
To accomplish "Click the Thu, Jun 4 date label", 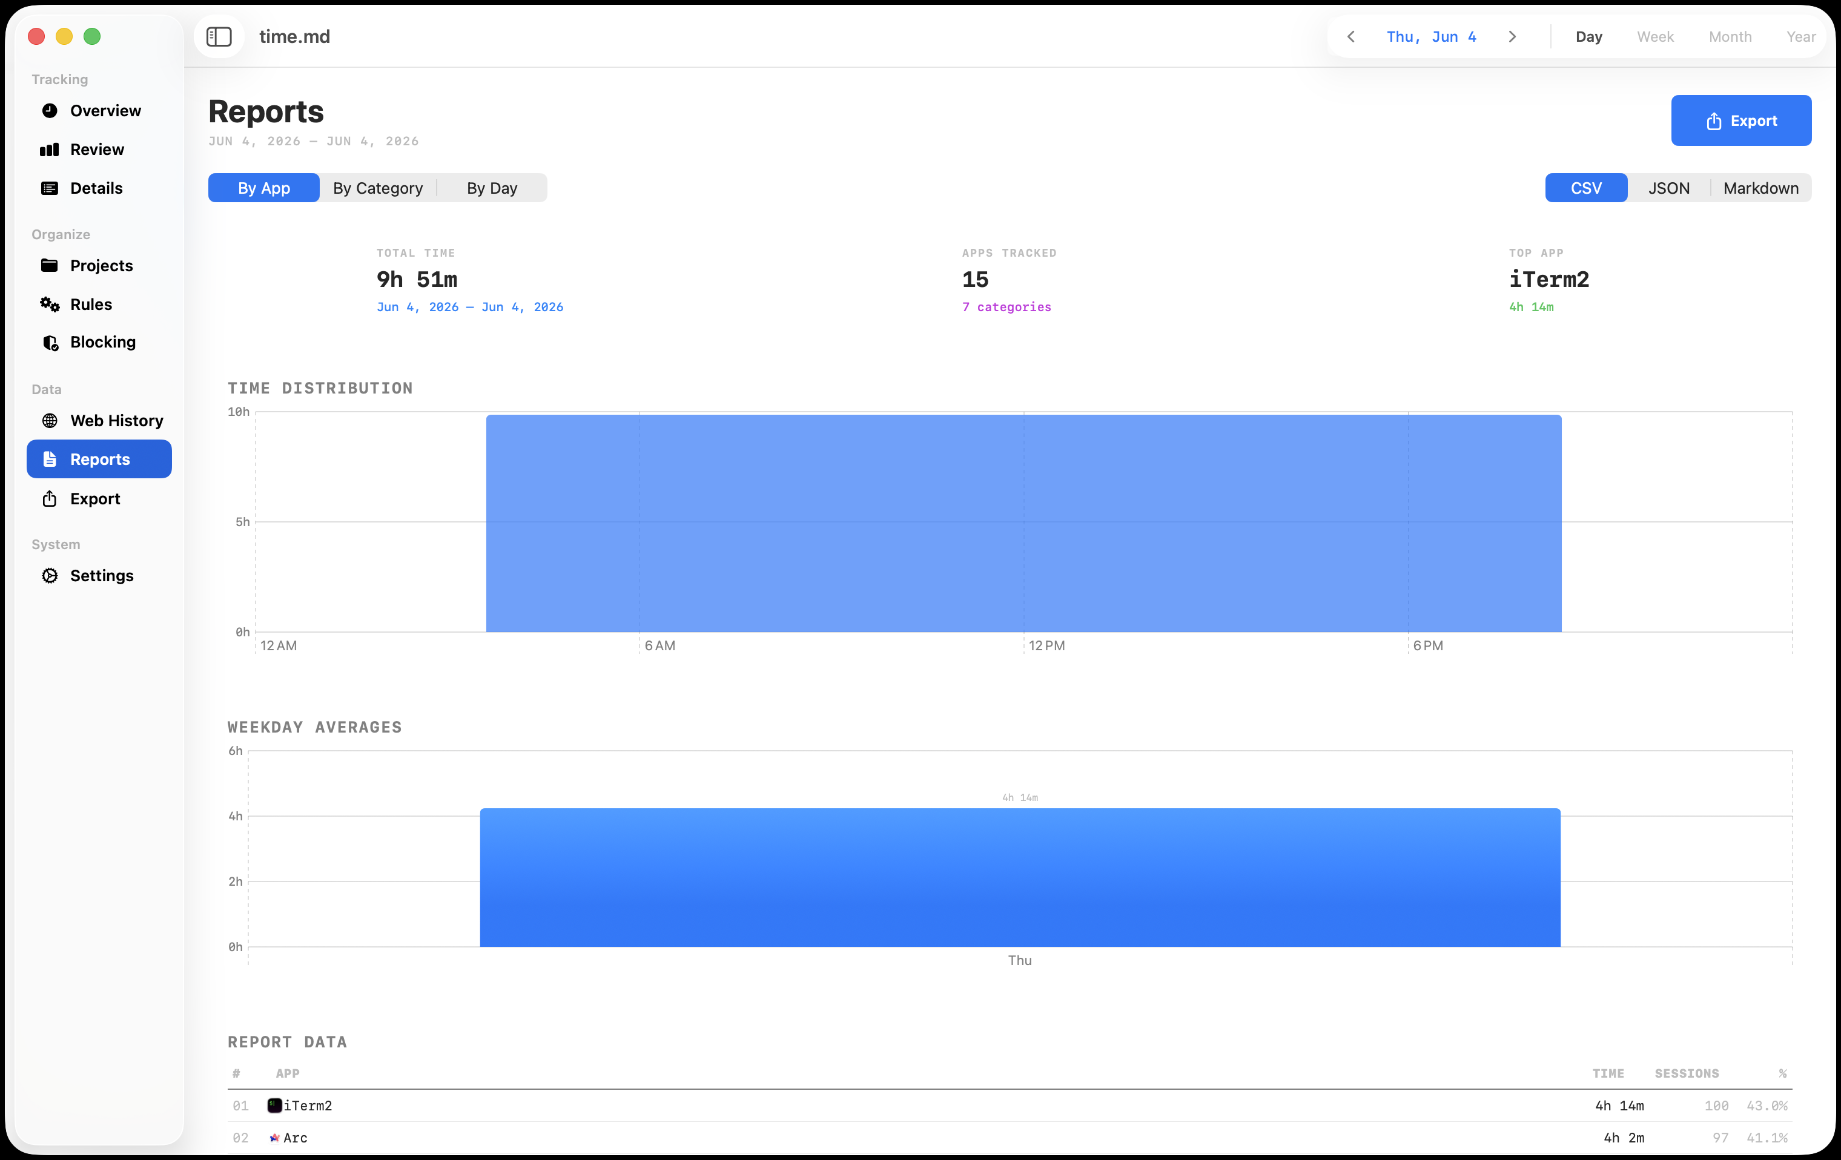I will [x=1431, y=37].
